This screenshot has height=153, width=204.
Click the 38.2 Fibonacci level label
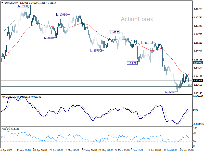tap(189, 85)
